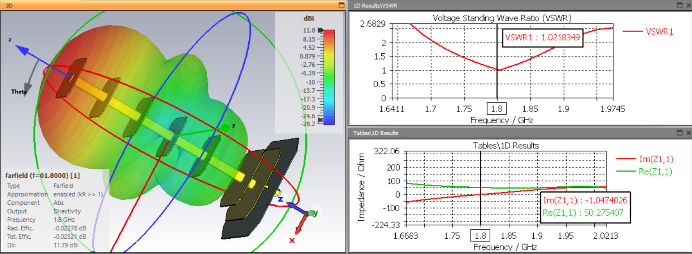Close the Tables\1D Results panel
The width and height of the screenshot is (692, 254).
click(687, 133)
